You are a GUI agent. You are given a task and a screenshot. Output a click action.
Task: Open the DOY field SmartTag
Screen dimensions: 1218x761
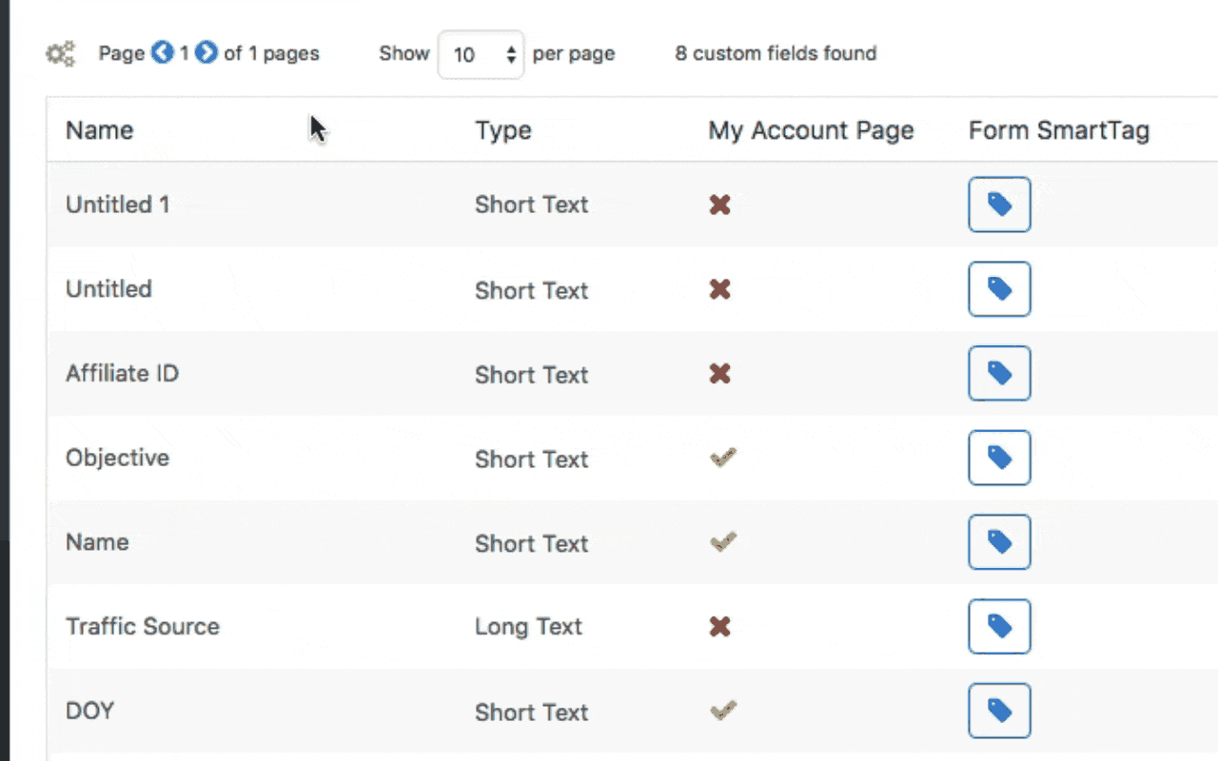[999, 711]
